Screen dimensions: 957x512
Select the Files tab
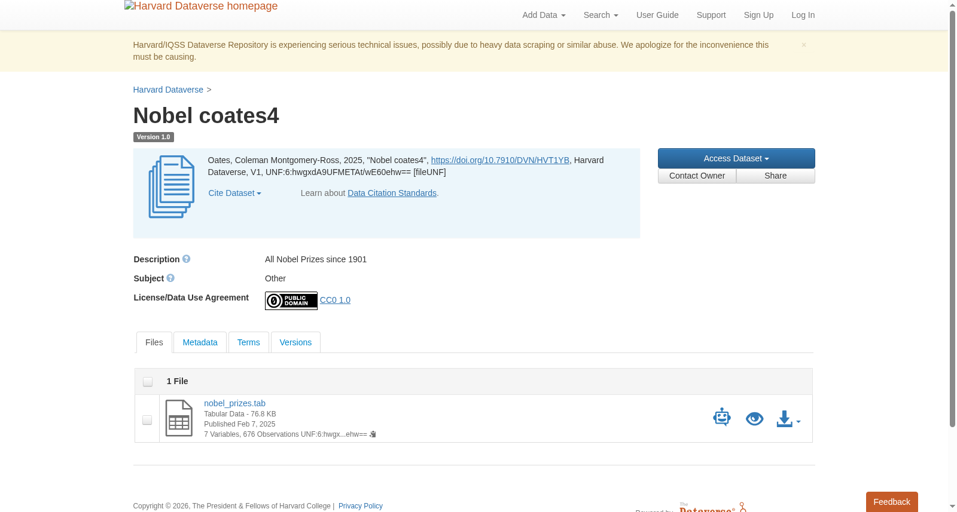tap(154, 342)
